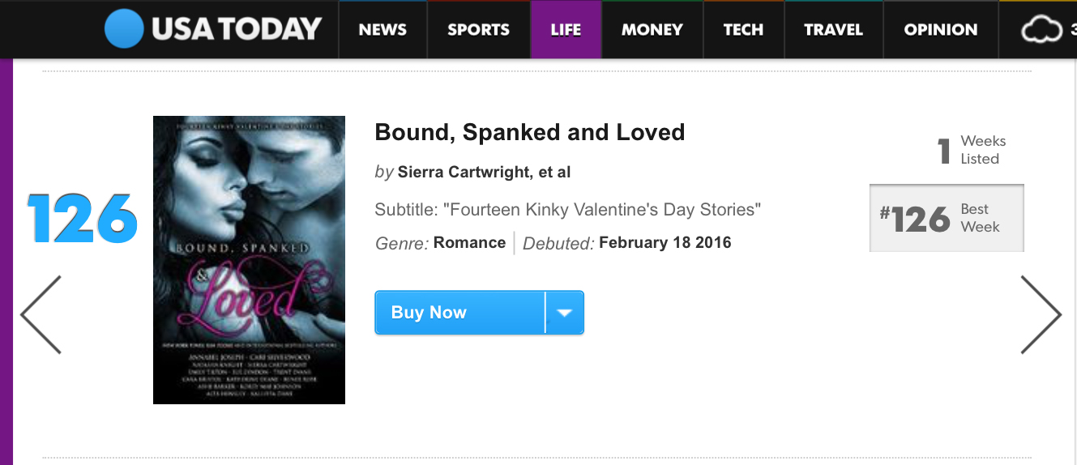Click the Bound, Spanked and Loved book cover
The height and width of the screenshot is (465, 1077).
click(249, 259)
